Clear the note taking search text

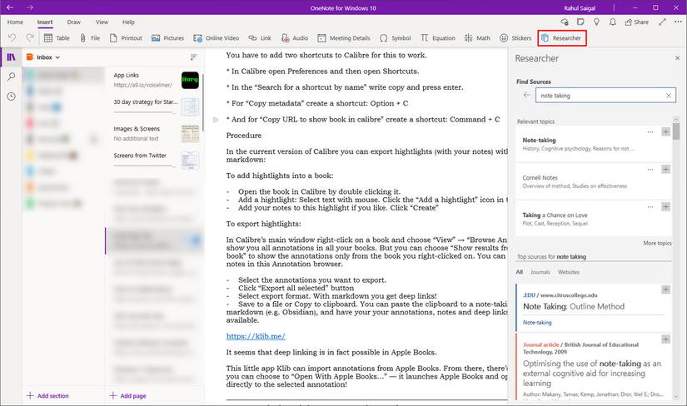pos(669,96)
